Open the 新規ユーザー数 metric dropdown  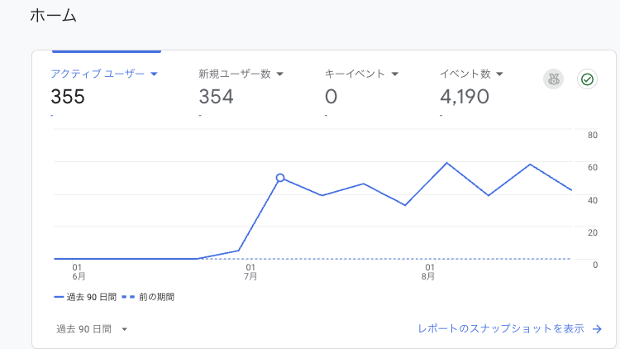[x=241, y=74]
